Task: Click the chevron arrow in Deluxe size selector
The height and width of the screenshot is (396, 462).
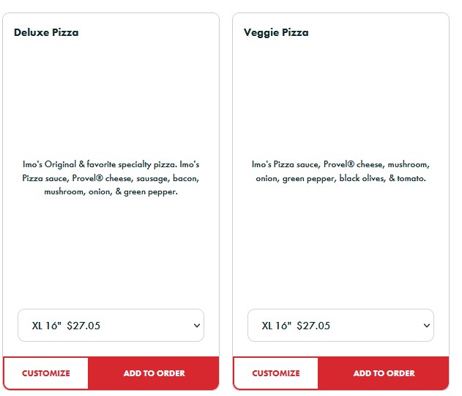Action: pyautogui.click(x=196, y=326)
